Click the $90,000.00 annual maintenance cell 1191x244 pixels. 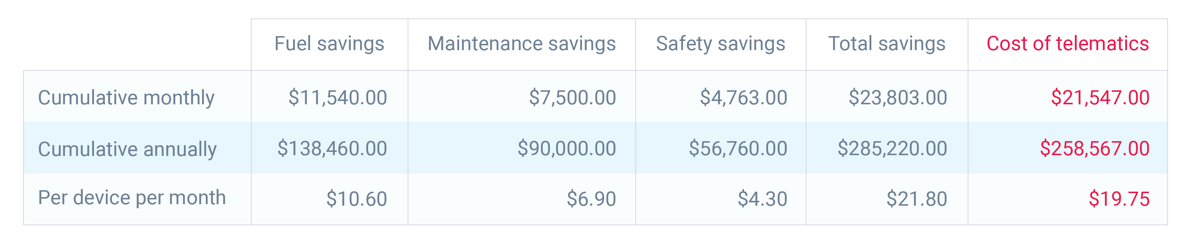pos(566,149)
